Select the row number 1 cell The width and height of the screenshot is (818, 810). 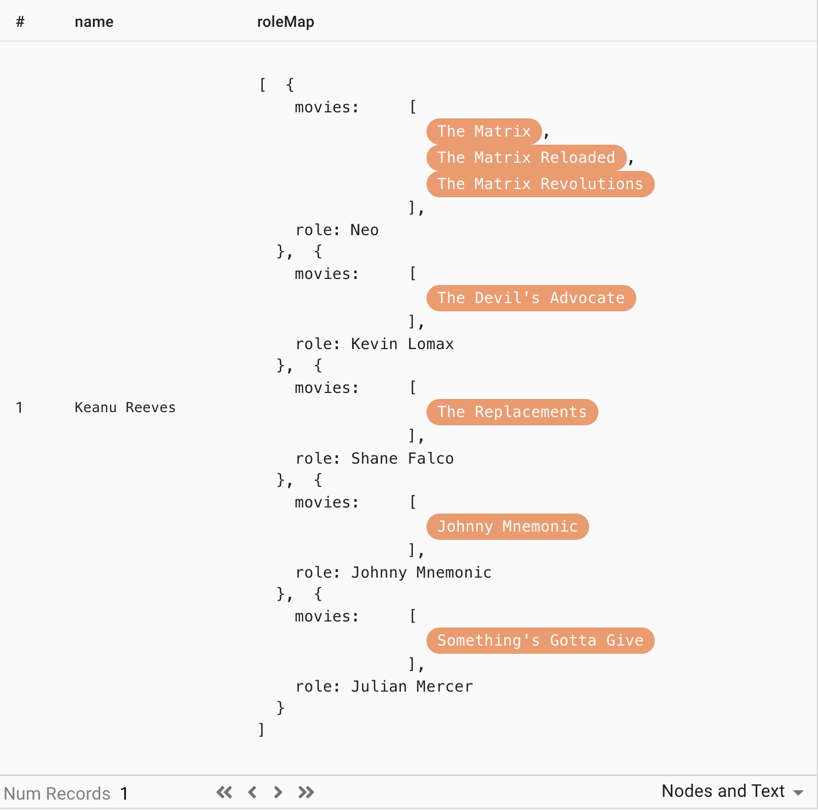point(19,407)
